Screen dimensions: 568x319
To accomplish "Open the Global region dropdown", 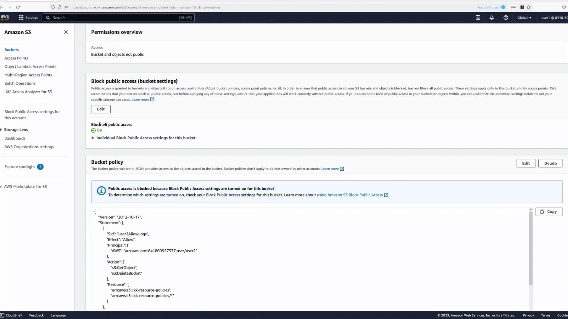I will click(x=524, y=18).
